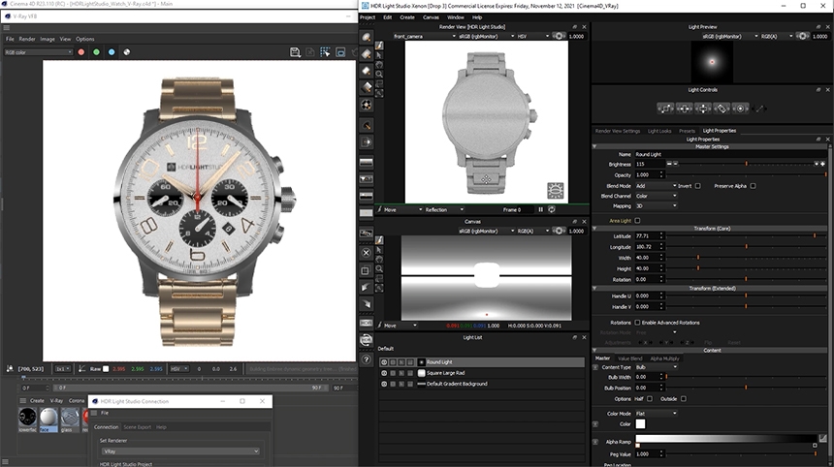834x467 pixels.
Task: Enable the Half option checkbox
Action: 650,399
